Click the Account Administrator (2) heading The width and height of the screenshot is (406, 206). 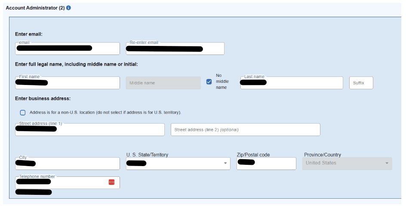click(35, 8)
